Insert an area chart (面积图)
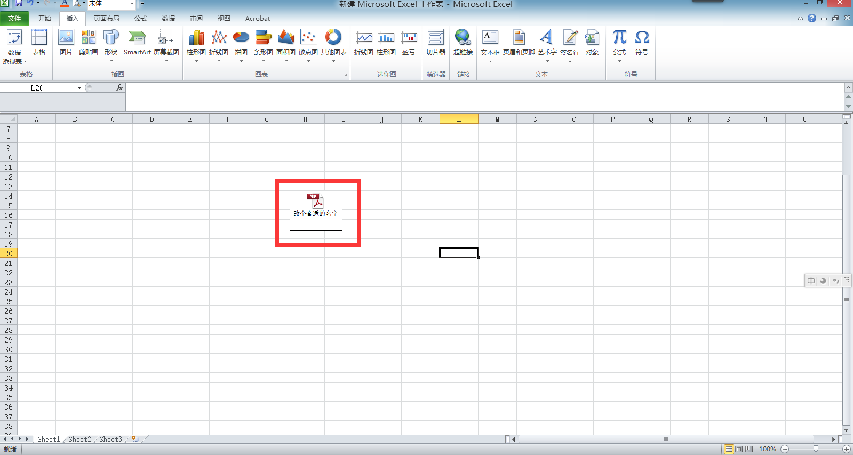The image size is (853, 455). [x=286, y=46]
